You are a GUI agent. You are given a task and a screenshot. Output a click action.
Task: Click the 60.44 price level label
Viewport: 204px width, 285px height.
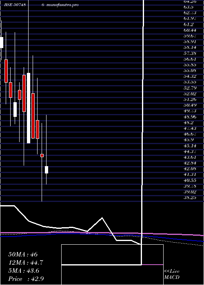coord(190,30)
